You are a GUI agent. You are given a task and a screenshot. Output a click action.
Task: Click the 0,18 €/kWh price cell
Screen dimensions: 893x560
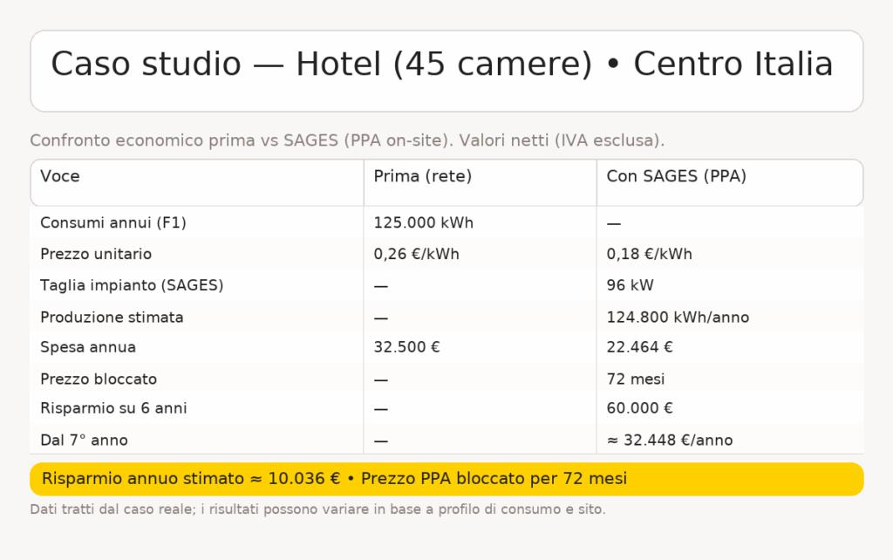[x=650, y=255]
